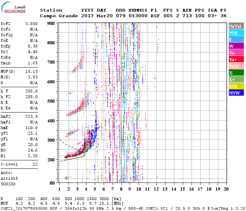
Task: Select the W direction legend swatch
Action: (236, 46)
